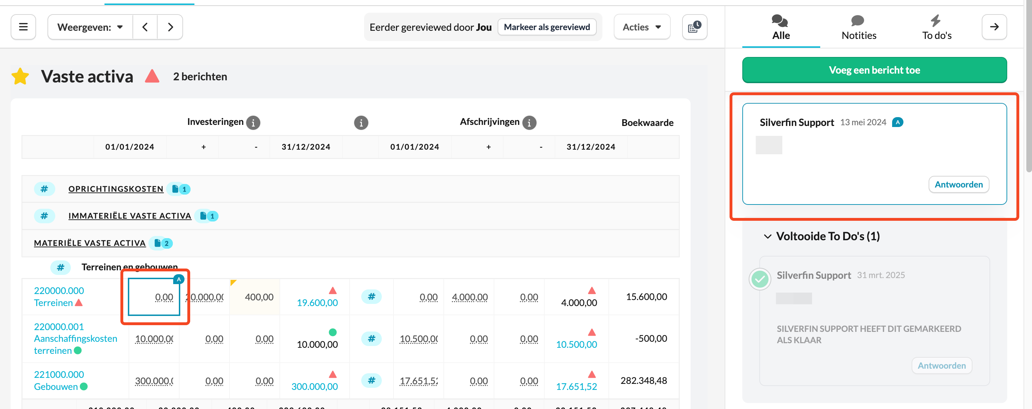Open the Weergeven dropdown
This screenshot has width=1032, height=409.
point(90,27)
